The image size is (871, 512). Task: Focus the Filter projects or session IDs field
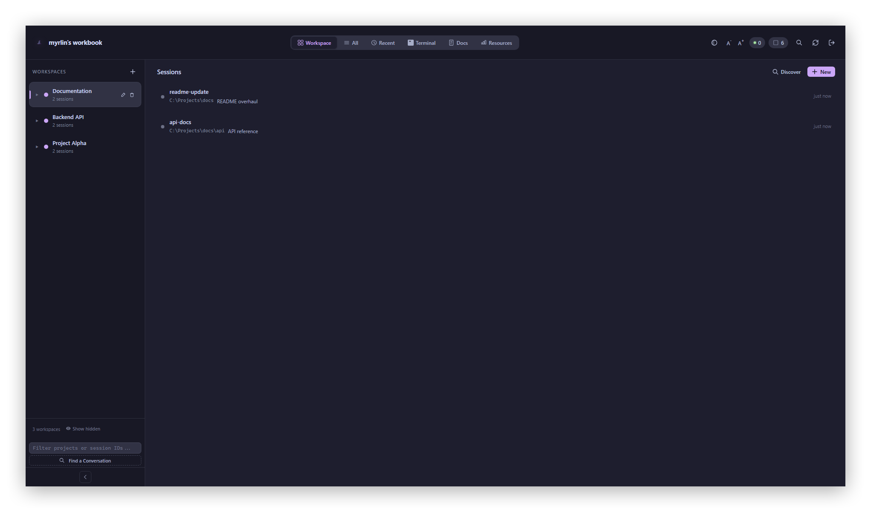click(85, 448)
